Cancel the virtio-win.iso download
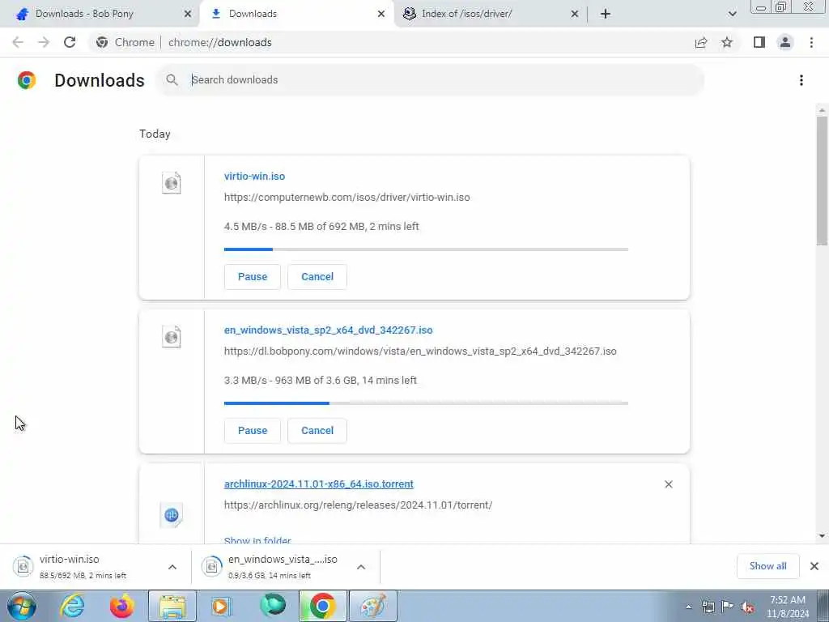Viewport: 829px width, 622px height. click(x=317, y=277)
